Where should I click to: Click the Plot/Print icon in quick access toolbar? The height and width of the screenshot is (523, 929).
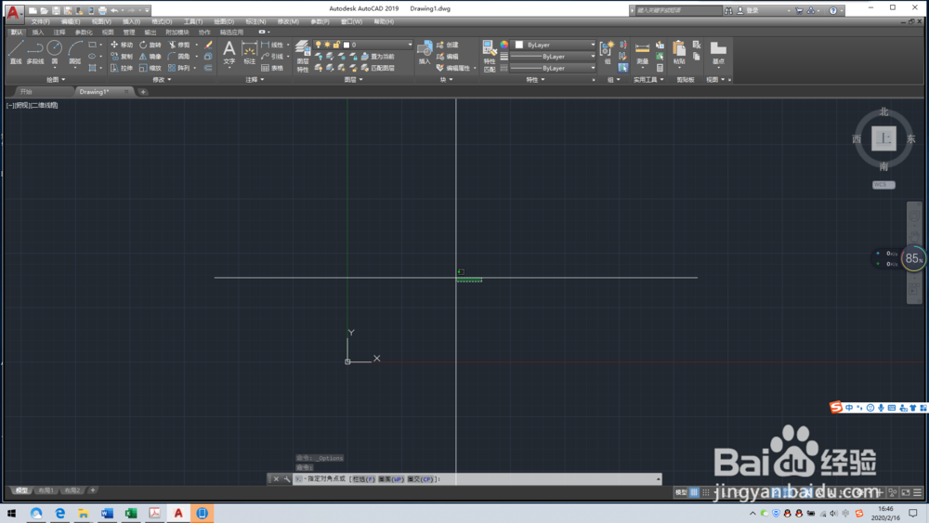pos(102,10)
